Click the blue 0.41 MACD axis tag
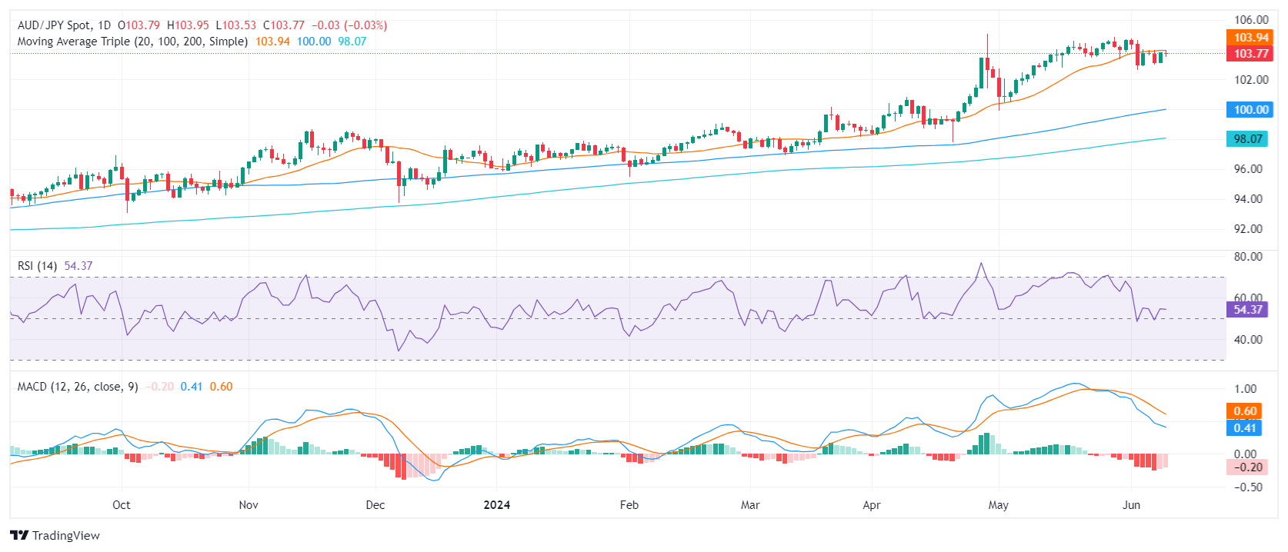This screenshot has height=552, width=1288. click(1244, 428)
